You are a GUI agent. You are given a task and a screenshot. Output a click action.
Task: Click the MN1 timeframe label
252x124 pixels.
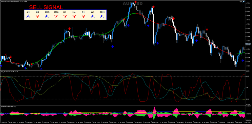(x=102, y=12)
